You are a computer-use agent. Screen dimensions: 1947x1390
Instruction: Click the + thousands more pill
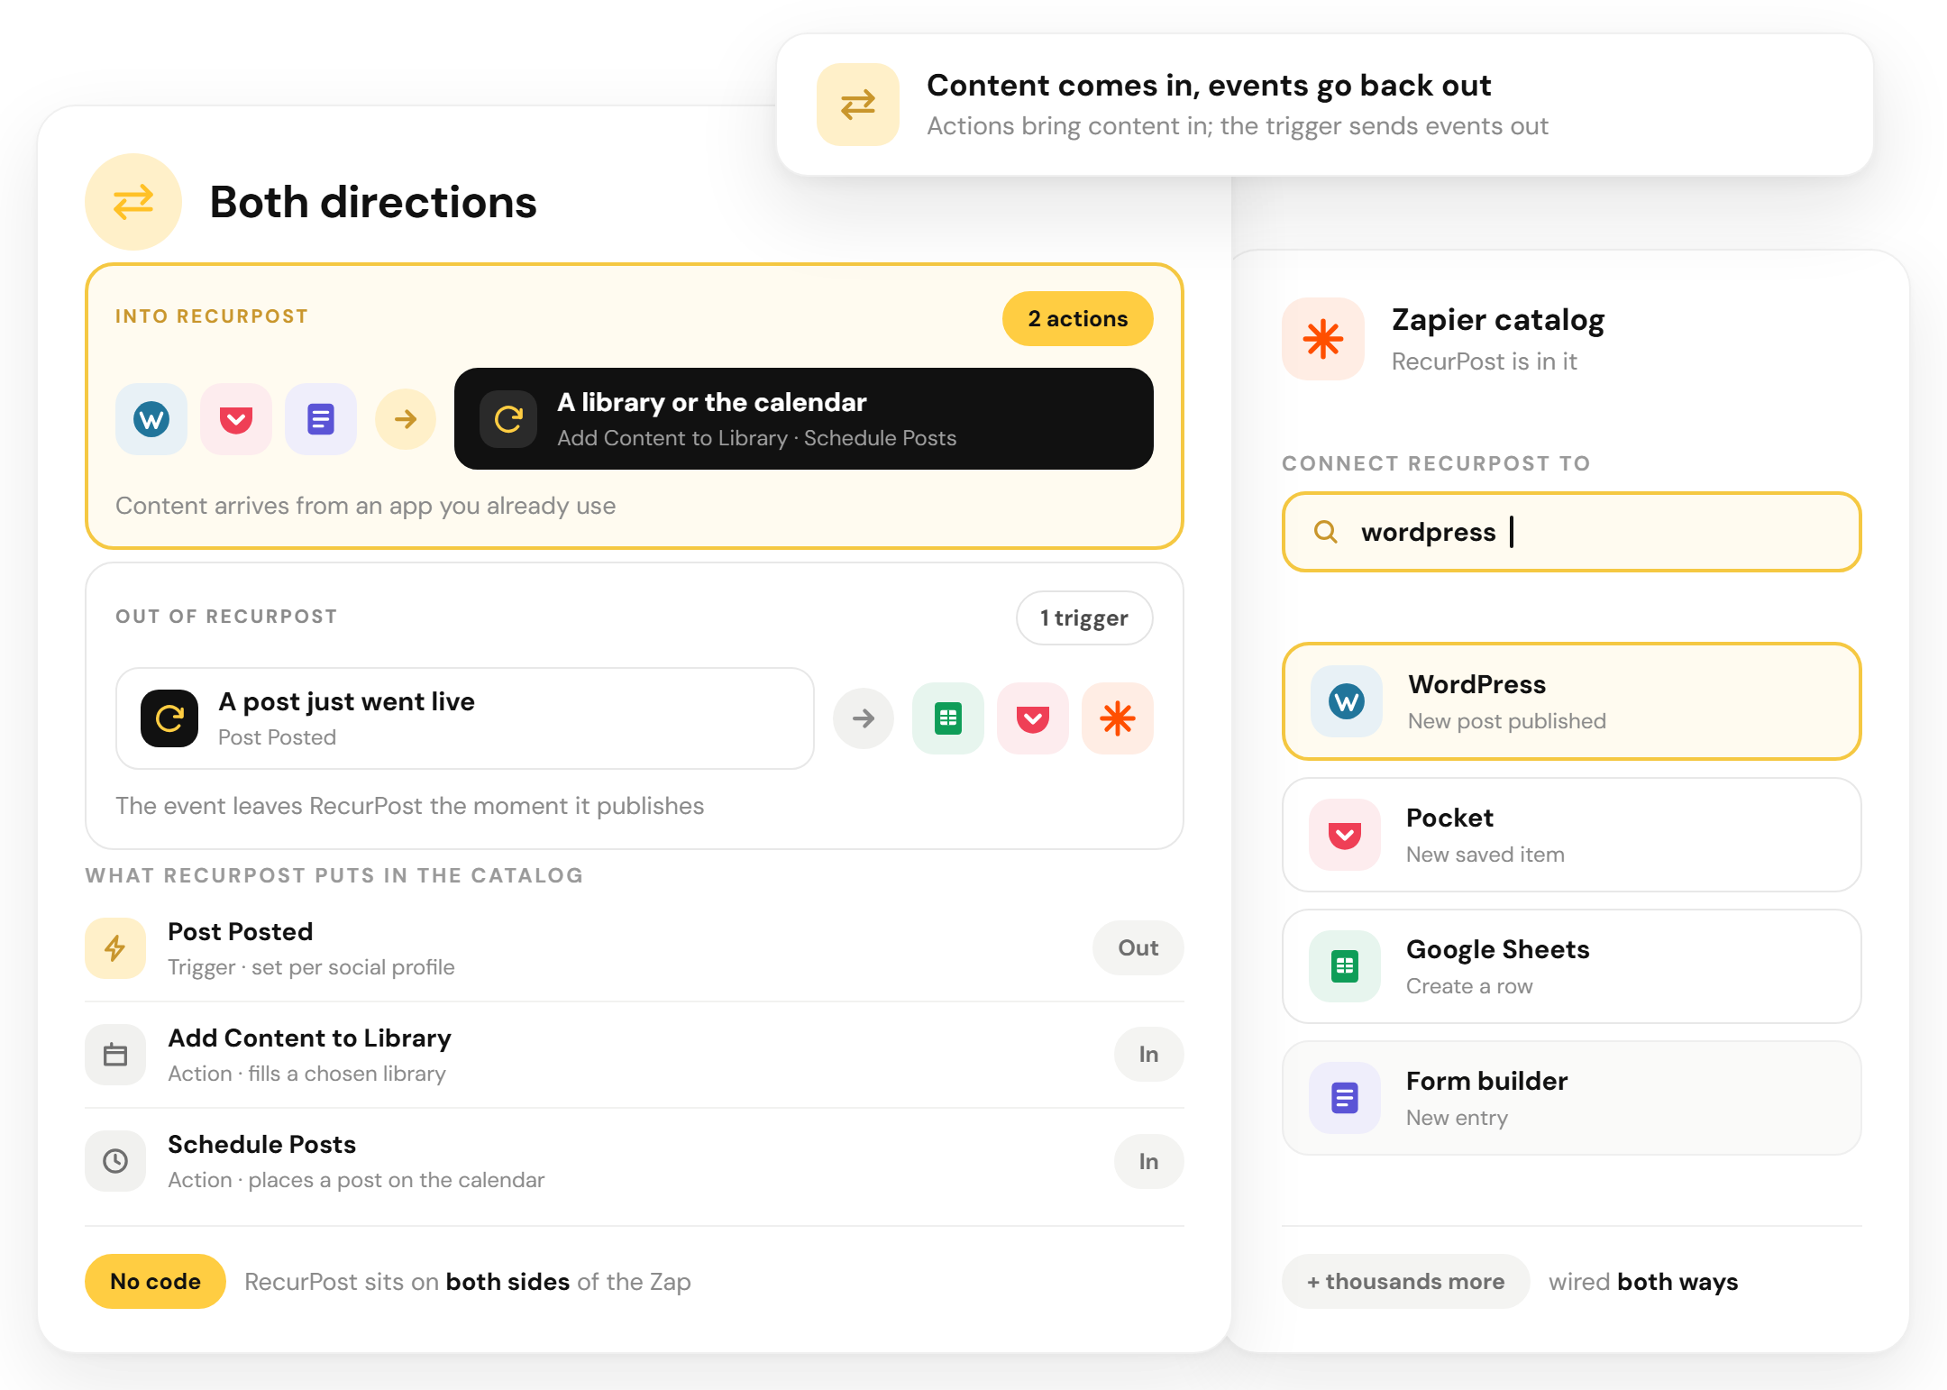pos(1406,1282)
